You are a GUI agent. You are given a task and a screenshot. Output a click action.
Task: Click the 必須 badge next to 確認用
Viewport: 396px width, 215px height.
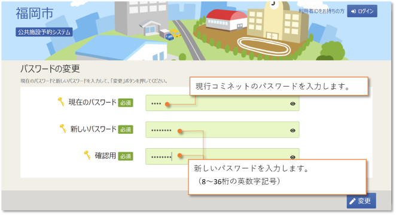point(126,156)
